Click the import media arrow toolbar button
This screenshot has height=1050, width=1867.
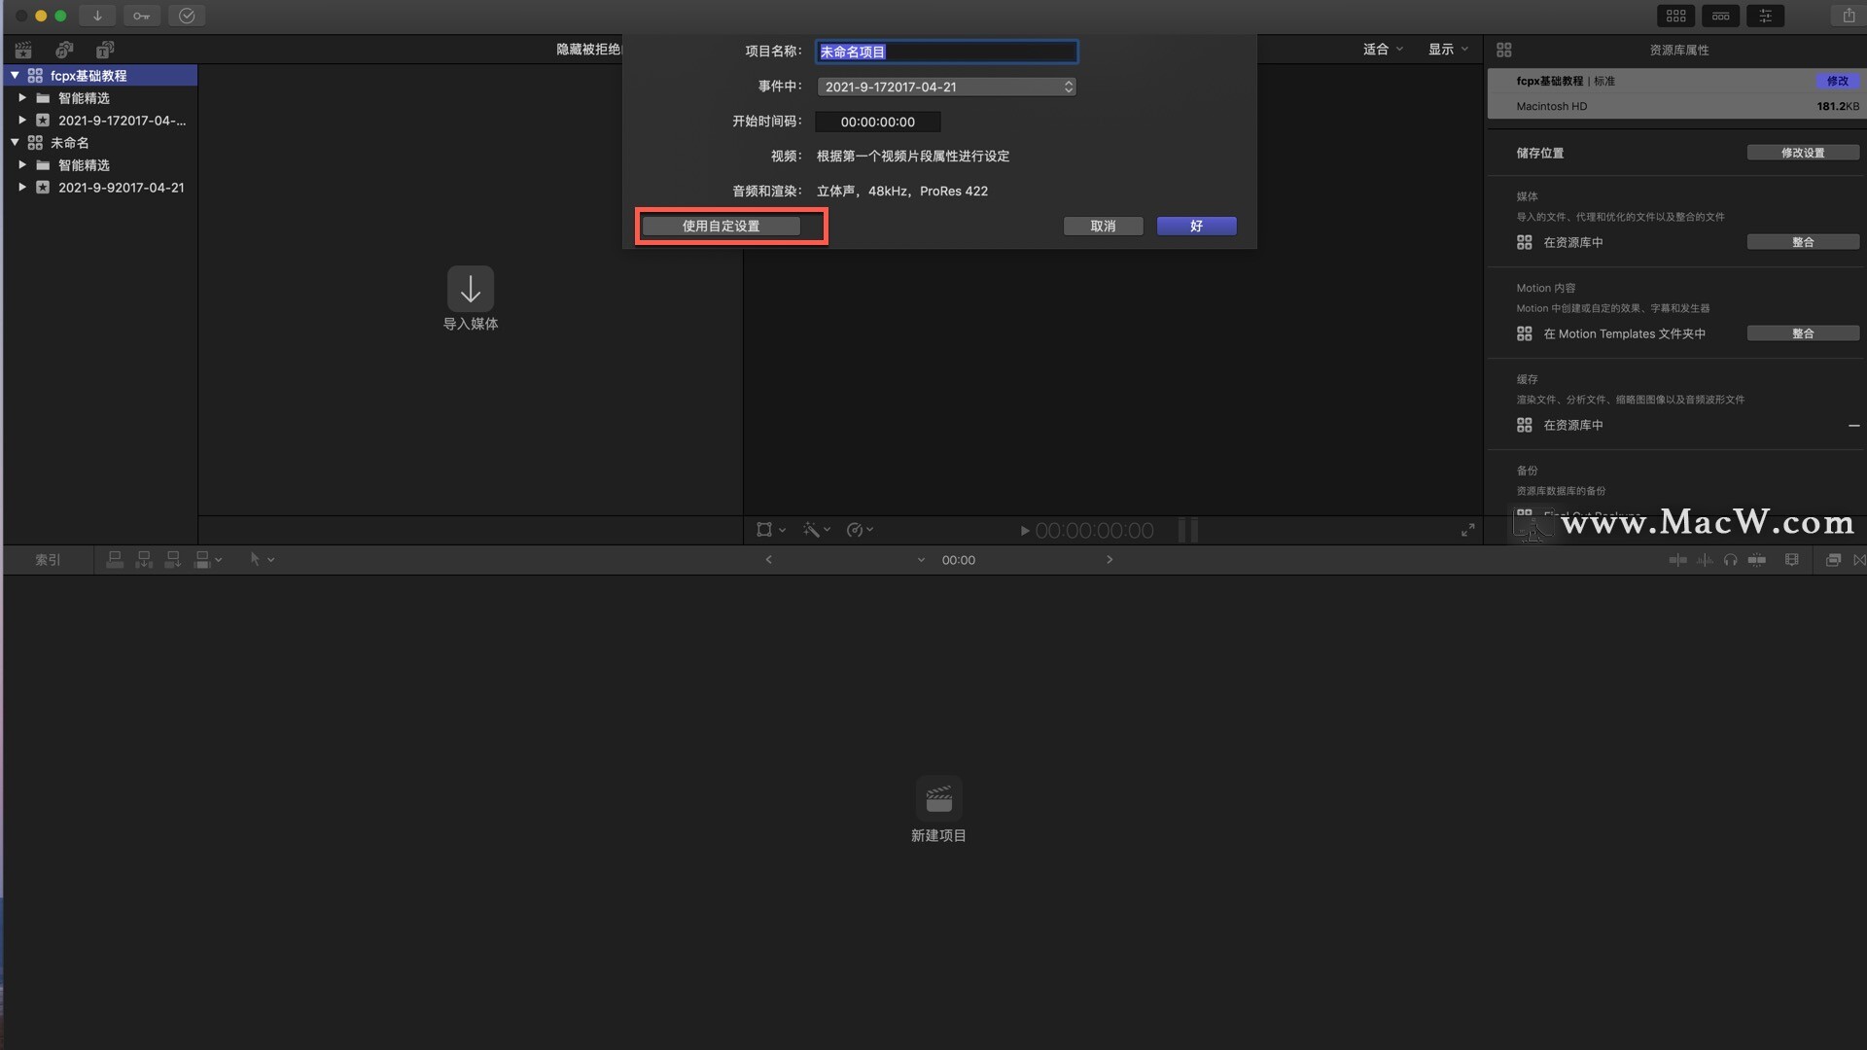click(97, 16)
